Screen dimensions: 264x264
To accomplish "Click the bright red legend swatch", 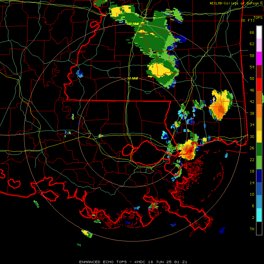I will (x=259, y=84).
